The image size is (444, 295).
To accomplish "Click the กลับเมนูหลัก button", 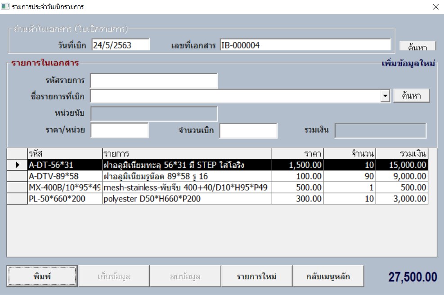I will [328, 276].
